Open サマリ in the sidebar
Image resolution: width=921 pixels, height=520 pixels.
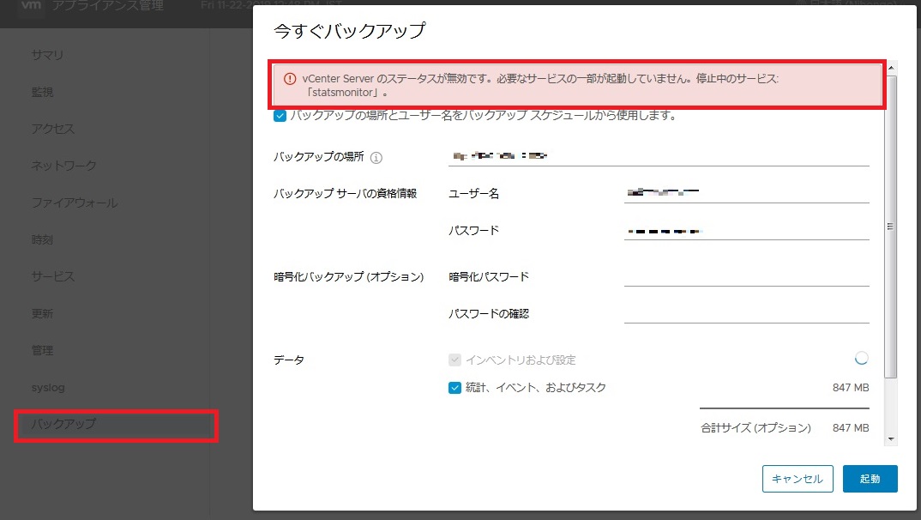pos(47,55)
